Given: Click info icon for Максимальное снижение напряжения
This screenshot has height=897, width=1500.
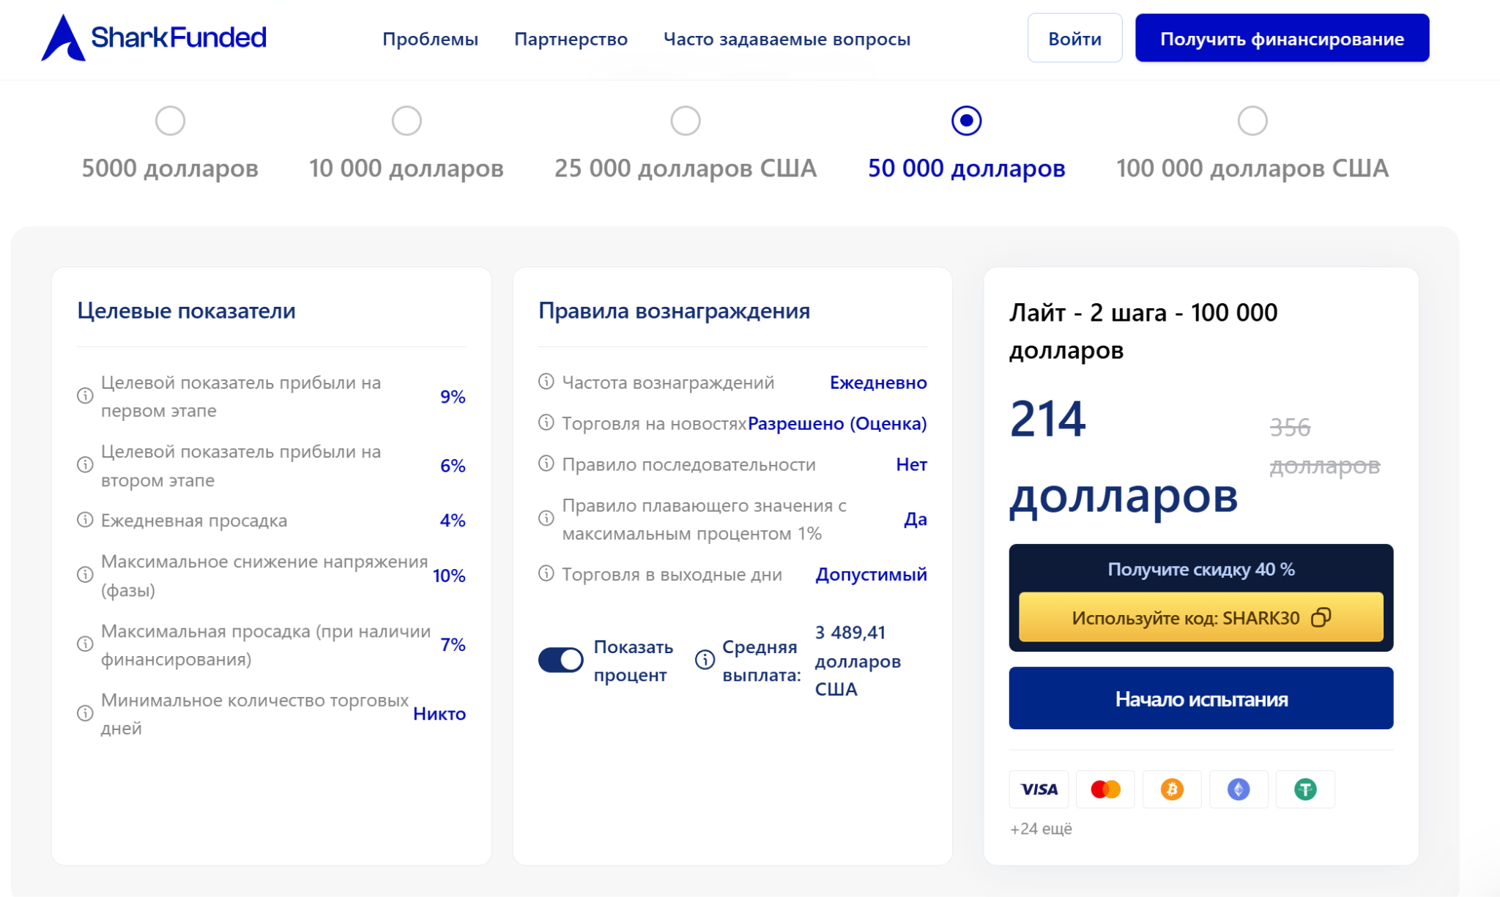Looking at the screenshot, I should tap(86, 575).
